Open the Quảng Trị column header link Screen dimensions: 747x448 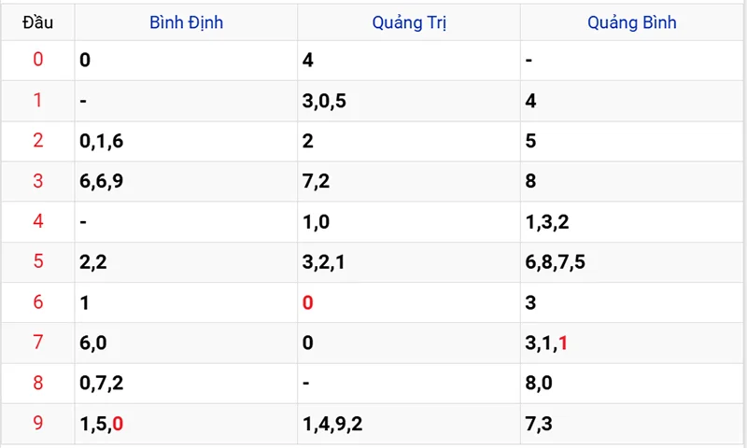point(409,22)
